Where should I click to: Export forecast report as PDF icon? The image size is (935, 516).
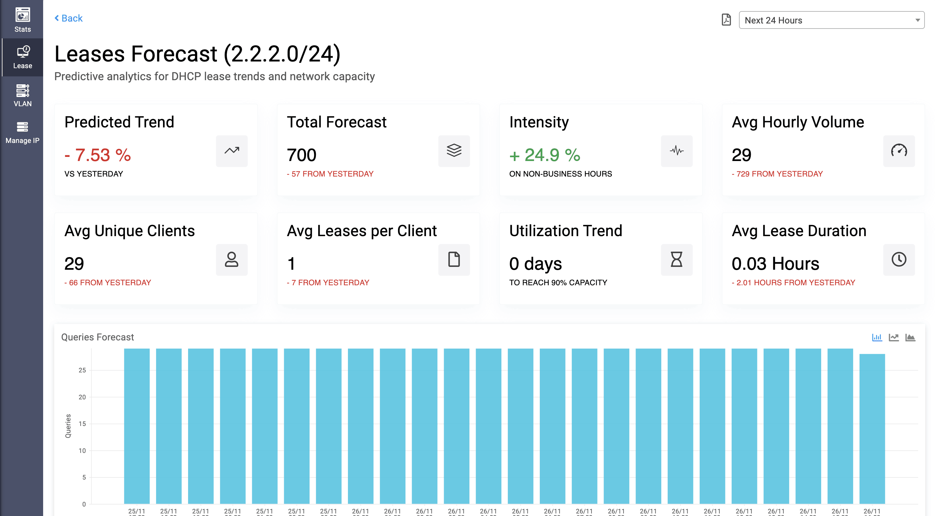coord(726,20)
